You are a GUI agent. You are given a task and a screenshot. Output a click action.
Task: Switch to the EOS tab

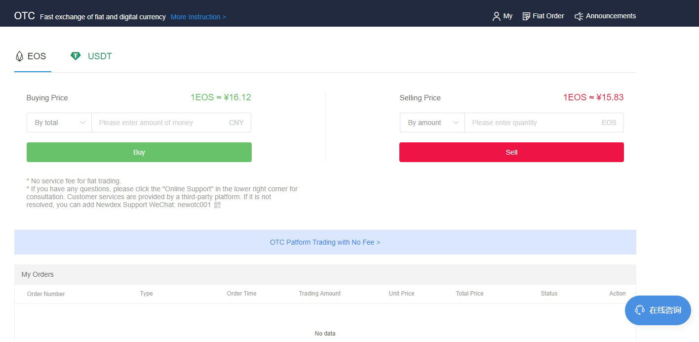(33, 56)
